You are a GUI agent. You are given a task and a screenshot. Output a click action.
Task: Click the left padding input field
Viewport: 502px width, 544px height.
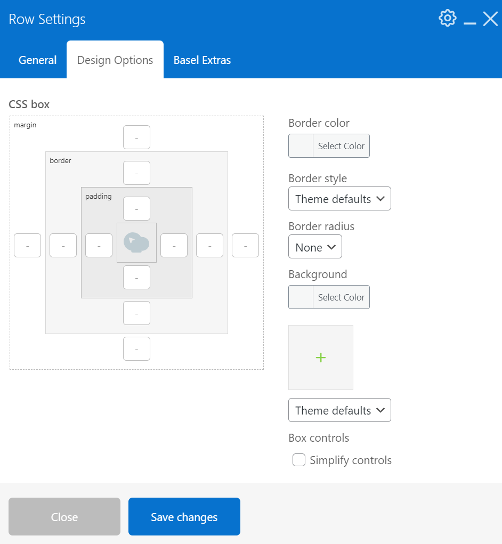tap(99, 245)
